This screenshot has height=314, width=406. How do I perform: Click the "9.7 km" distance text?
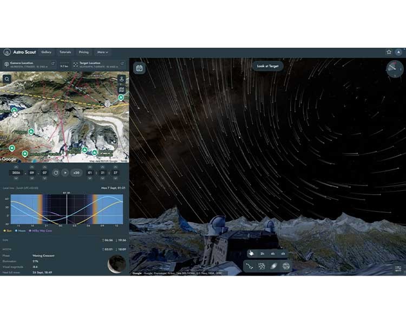(x=64, y=66)
